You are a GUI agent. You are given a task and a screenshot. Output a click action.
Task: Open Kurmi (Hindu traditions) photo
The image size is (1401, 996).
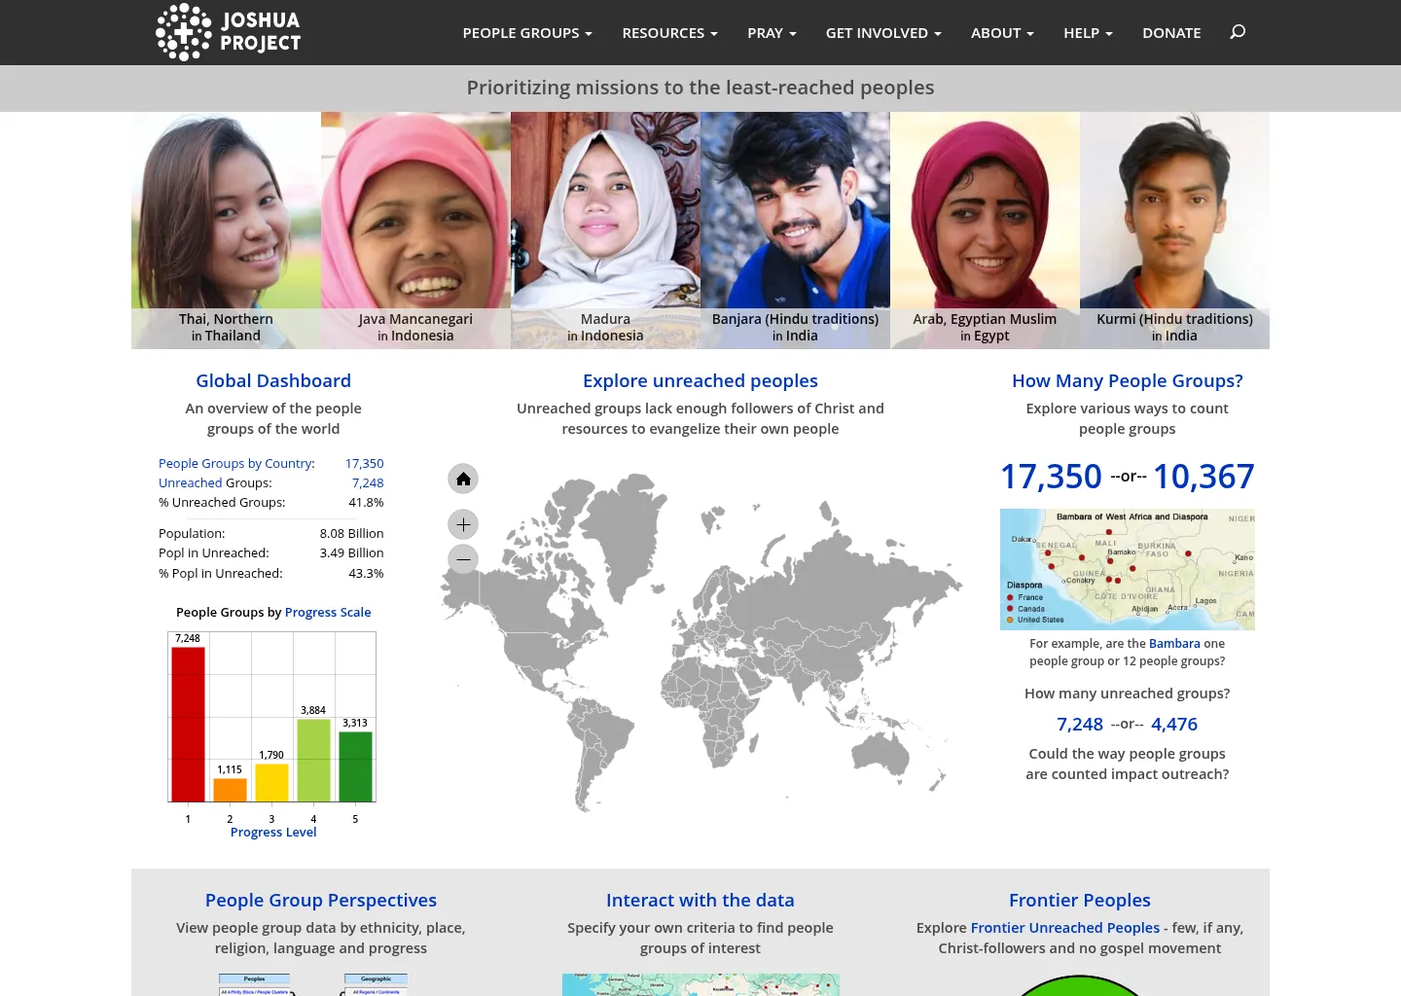point(1174,231)
